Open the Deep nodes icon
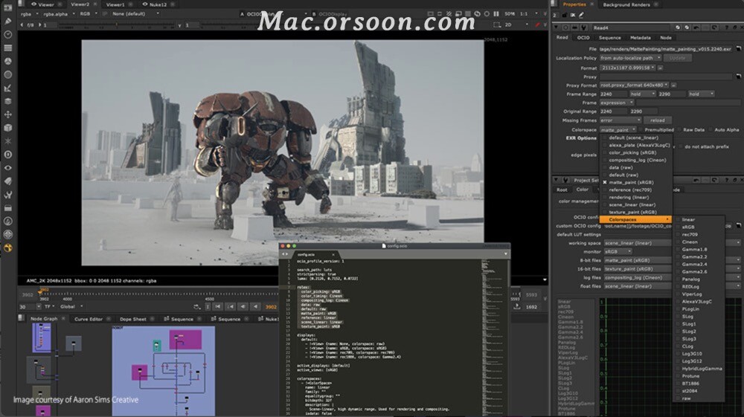 pyautogui.click(x=8, y=155)
